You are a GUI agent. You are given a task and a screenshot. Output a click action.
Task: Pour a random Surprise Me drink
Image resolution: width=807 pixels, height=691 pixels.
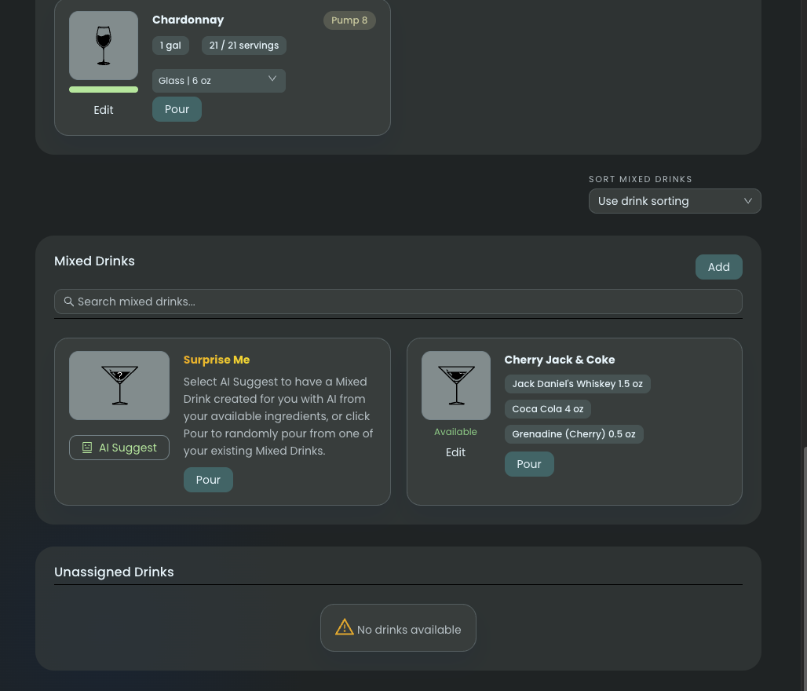[208, 480]
